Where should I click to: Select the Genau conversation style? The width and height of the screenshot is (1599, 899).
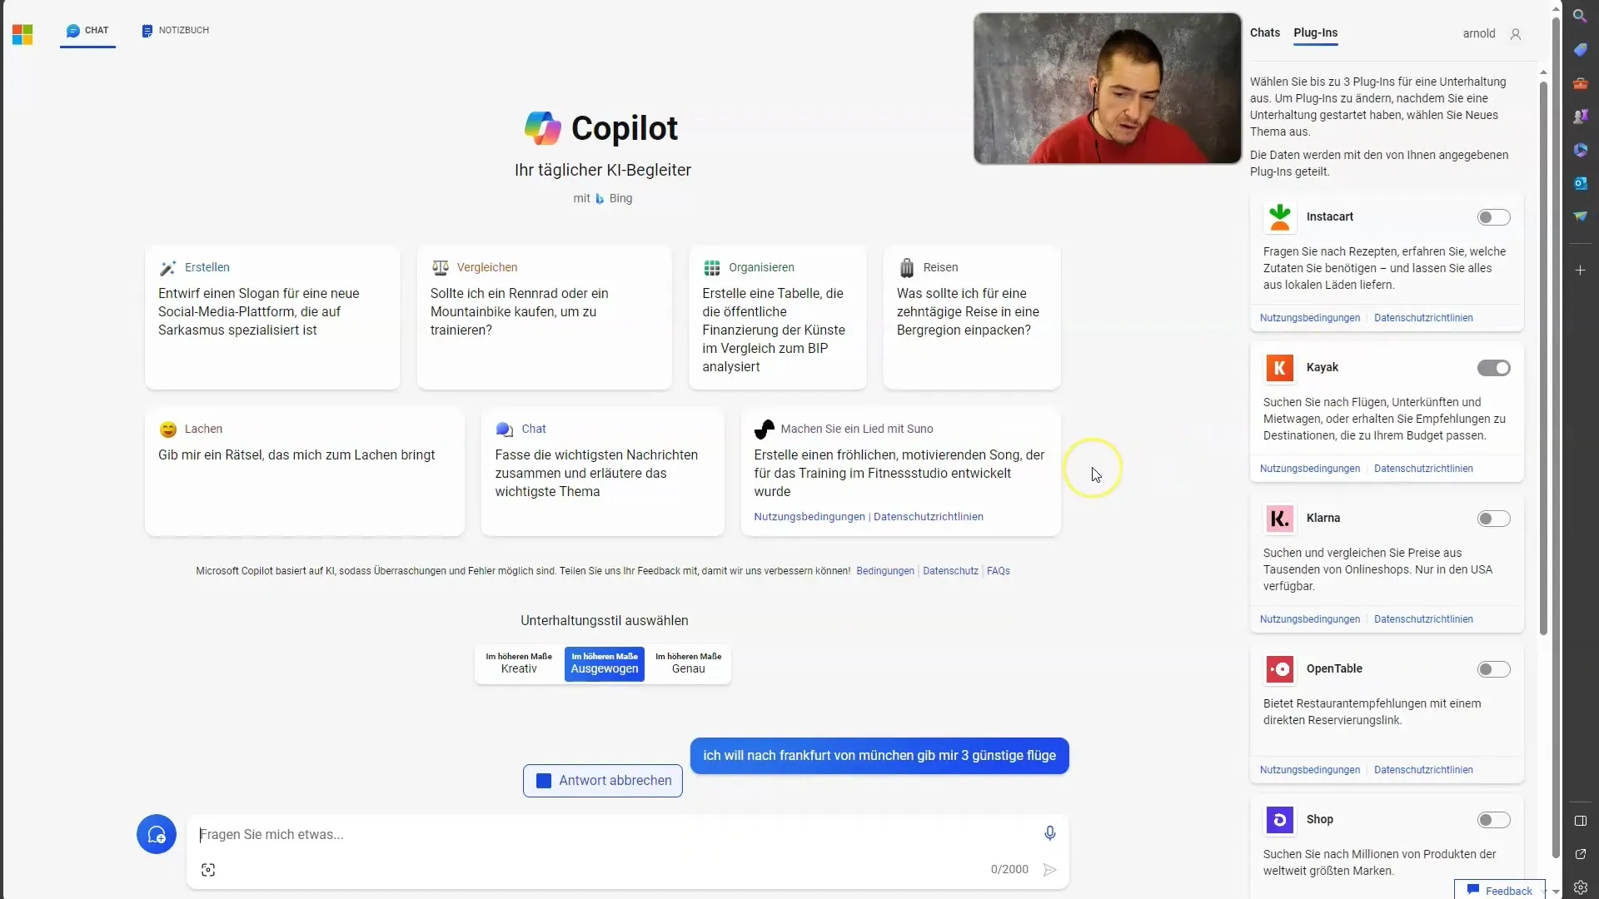[x=689, y=663]
